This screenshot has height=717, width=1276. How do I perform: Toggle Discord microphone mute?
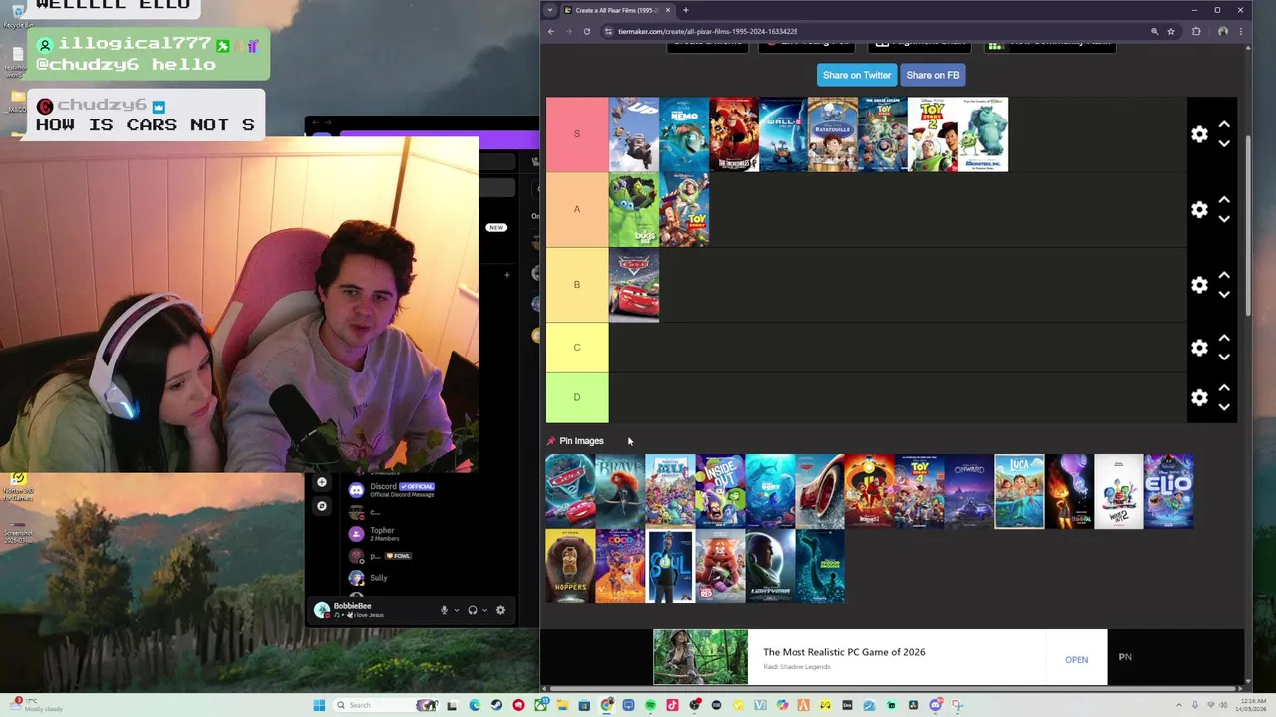click(x=444, y=610)
